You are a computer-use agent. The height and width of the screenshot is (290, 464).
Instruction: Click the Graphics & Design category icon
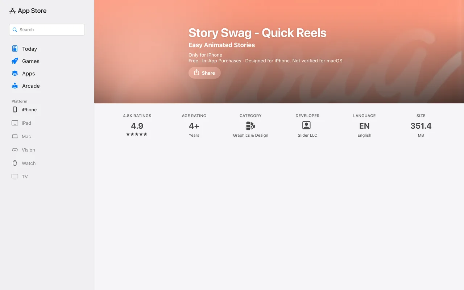(x=250, y=126)
